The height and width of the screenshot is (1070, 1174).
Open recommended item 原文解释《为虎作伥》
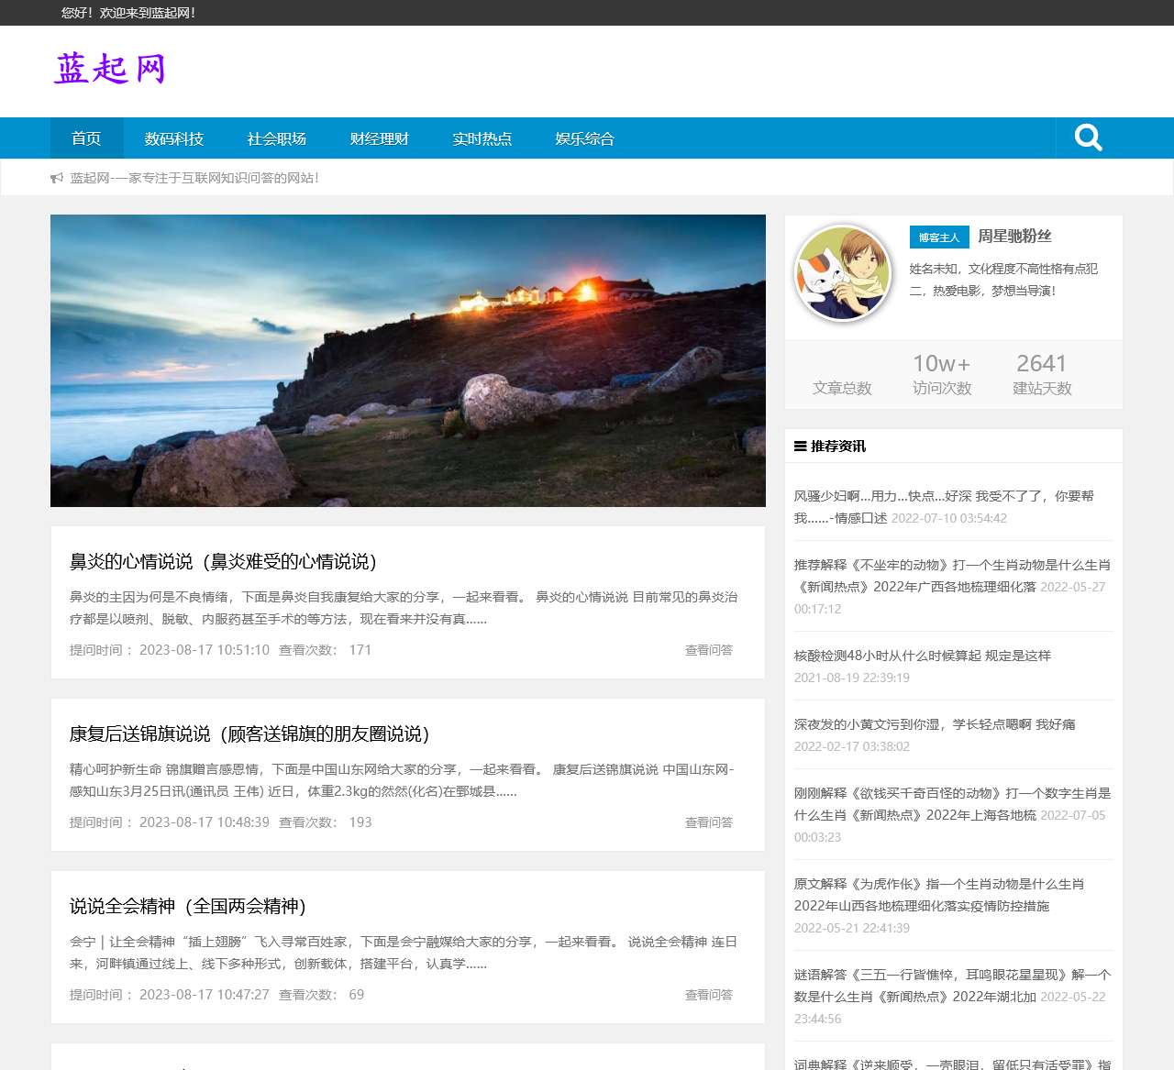tap(939, 895)
